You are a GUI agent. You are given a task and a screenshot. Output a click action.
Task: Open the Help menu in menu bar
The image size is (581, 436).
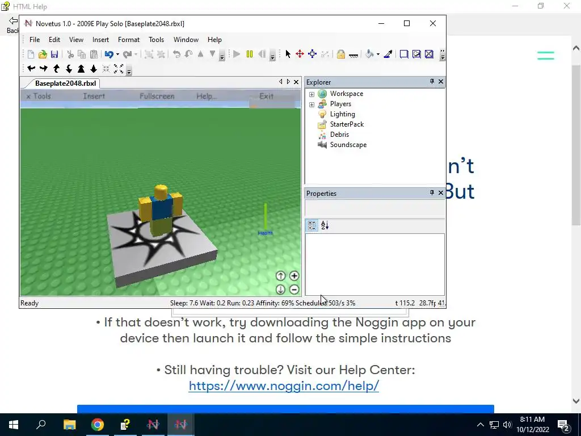[x=214, y=40]
